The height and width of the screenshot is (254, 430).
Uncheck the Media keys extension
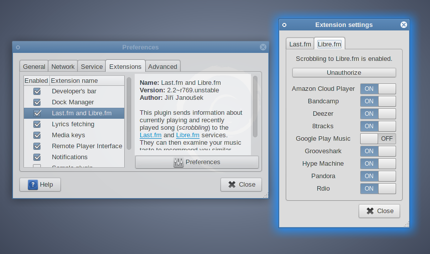37,135
